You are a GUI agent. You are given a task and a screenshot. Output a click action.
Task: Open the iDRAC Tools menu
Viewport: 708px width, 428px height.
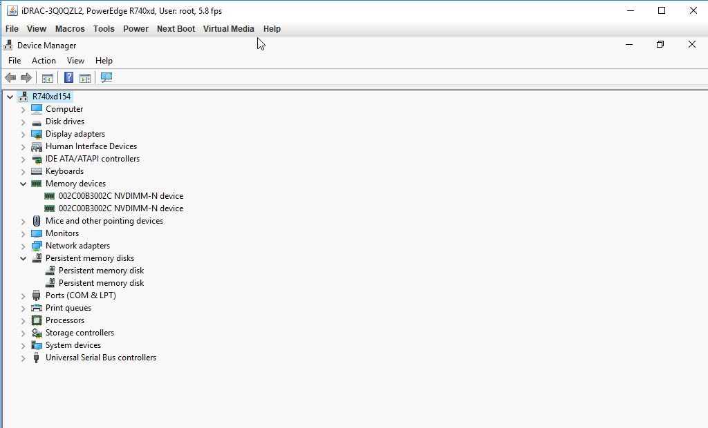104,29
